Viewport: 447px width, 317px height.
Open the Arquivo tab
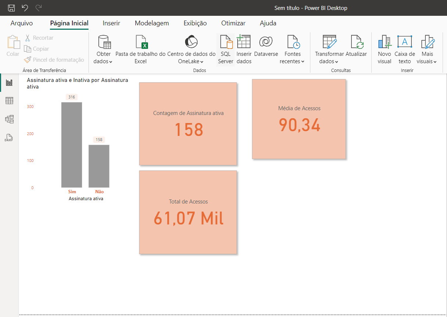(22, 23)
